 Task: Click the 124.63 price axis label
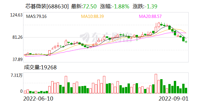tap(16, 15)
